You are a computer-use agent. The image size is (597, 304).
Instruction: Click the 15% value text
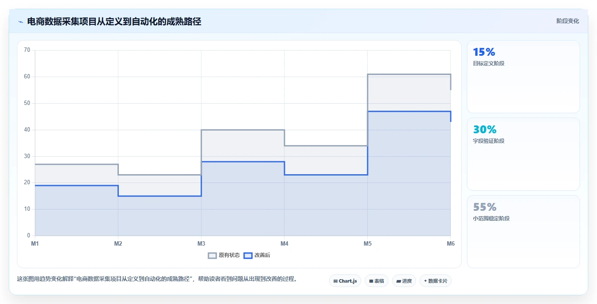pos(484,52)
